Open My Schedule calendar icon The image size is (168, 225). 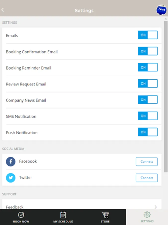63,215
